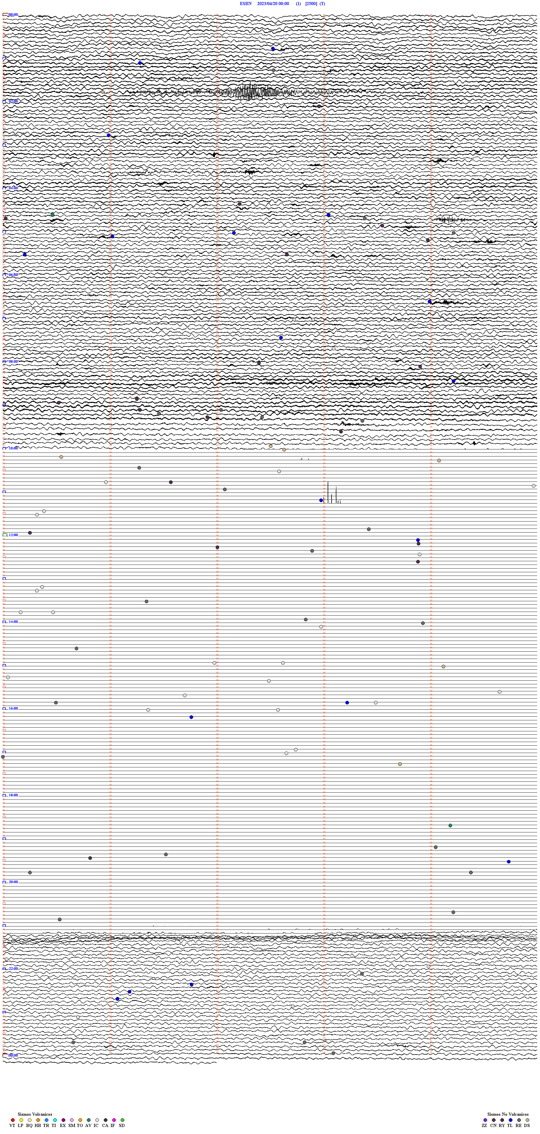This screenshot has height=1134, width=540.
Task: Click the 06:00 time label
Action: coord(13,275)
